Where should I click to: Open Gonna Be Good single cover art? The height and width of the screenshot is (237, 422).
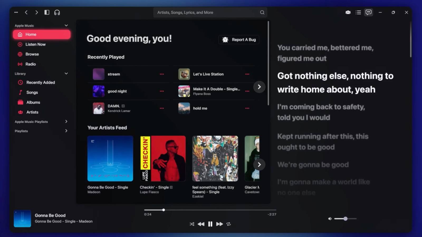pyautogui.click(x=110, y=159)
